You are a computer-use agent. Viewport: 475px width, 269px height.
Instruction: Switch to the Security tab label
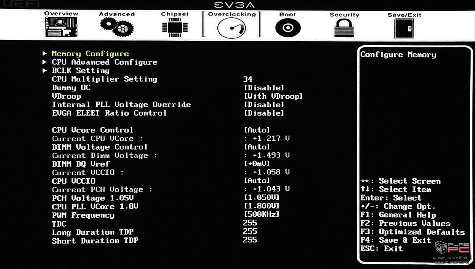[344, 15]
